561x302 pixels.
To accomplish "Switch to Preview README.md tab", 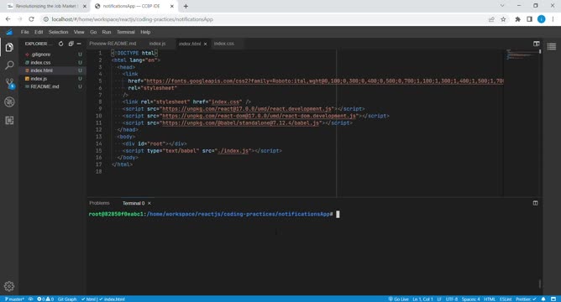I will pos(113,44).
